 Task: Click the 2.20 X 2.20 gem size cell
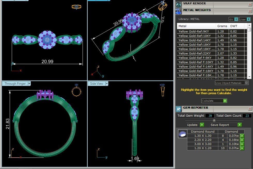pos(203,140)
